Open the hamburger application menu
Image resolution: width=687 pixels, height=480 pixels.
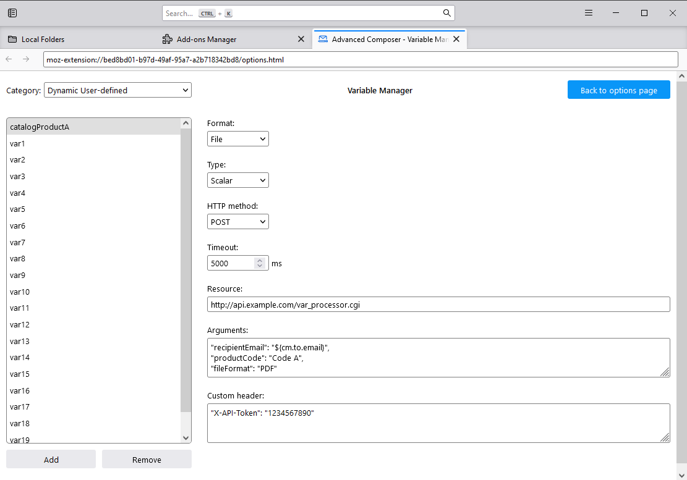(x=589, y=13)
